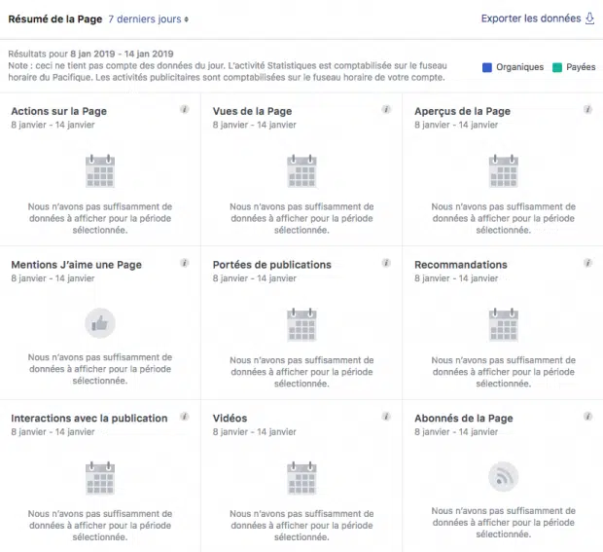Open the 7 derniers jours period dropdown
The height and width of the screenshot is (552, 603).
click(x=149, y=19)
